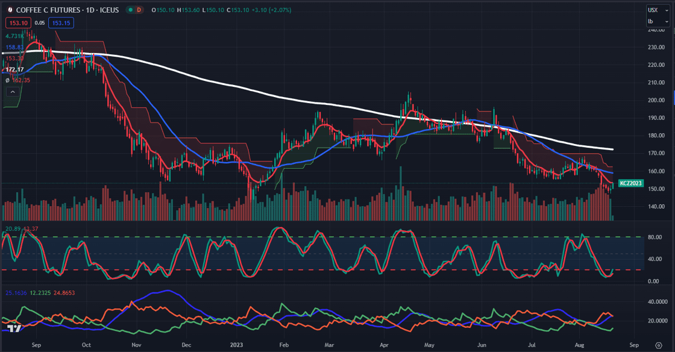Open the USX currency dropdown
This screenshot has width=675, height=352.
pos(658,10)
